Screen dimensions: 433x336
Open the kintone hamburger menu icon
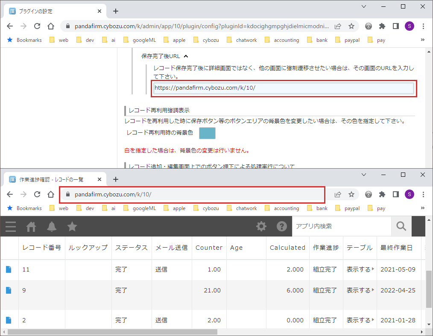click(x=10, y=226)
